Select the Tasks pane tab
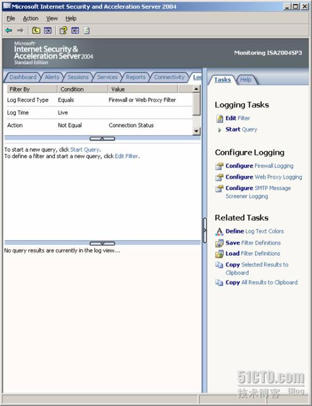312x406 pixels. [222, 80]
